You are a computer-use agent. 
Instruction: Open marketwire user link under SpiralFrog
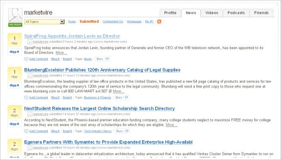pos(40,42)
